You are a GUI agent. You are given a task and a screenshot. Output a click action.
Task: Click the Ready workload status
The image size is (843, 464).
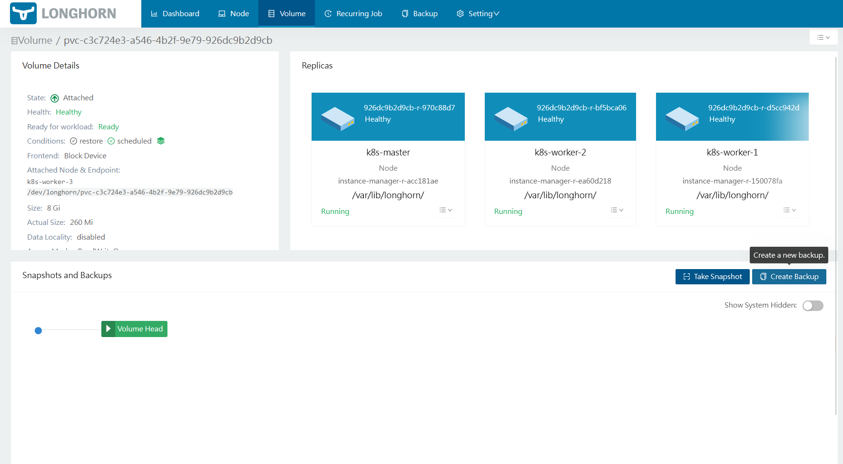108,127
